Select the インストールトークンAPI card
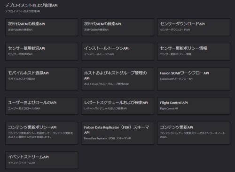 pyautogui.click(x=117, y=52)
